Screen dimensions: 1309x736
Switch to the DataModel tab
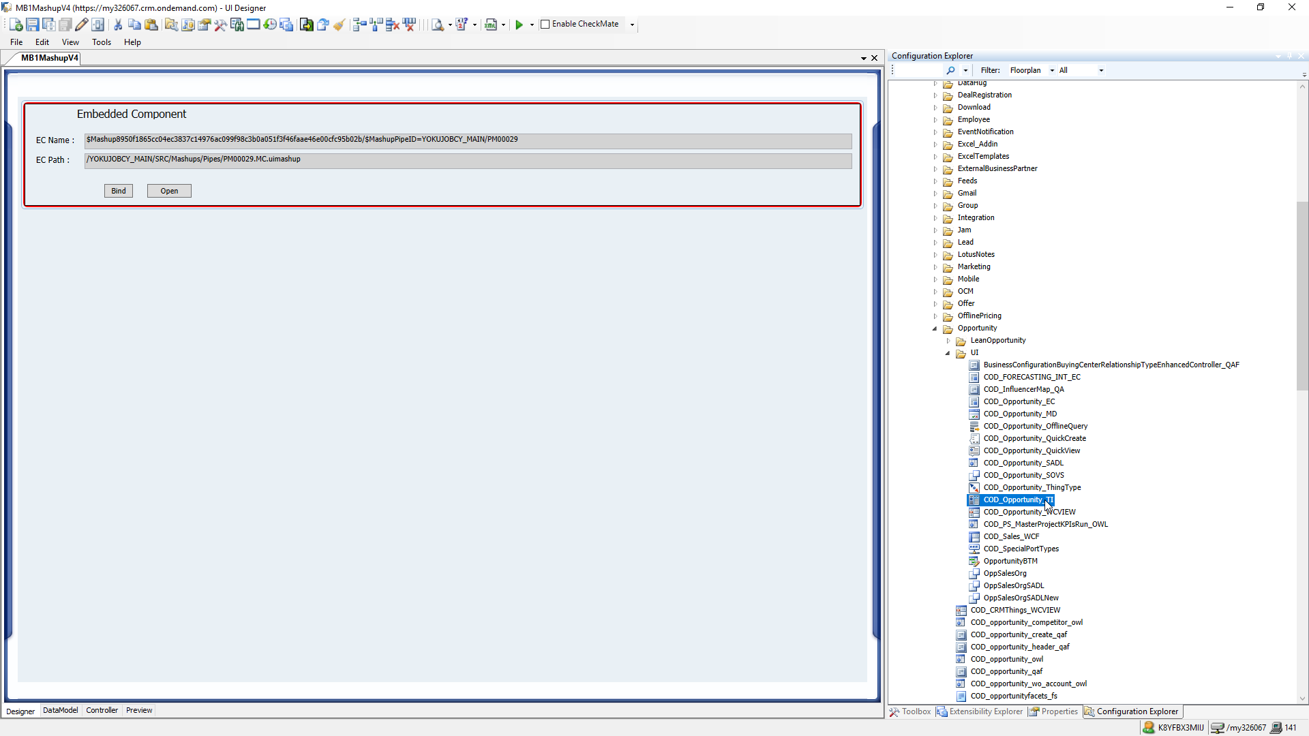tap(60, 710)
